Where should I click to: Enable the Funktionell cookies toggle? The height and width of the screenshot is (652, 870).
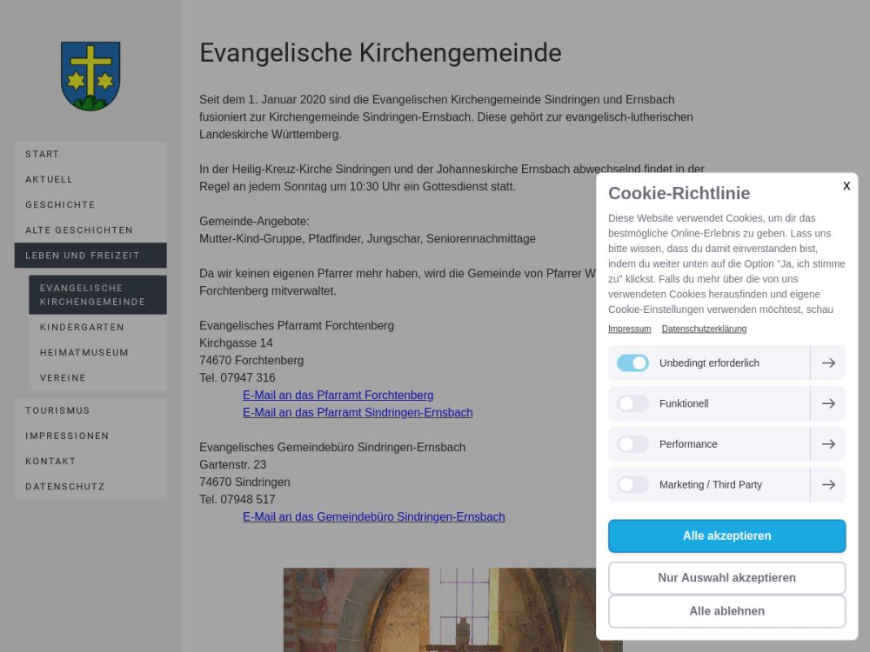tap(632, 403)
